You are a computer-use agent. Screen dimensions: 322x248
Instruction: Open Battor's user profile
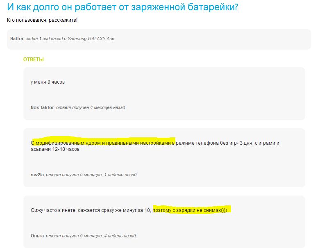click(x=17, y=39)
